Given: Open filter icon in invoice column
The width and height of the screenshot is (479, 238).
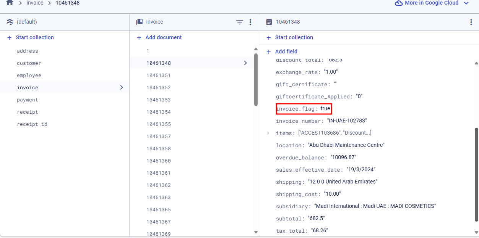Looking at the screenshot, I should coord(240,22).
